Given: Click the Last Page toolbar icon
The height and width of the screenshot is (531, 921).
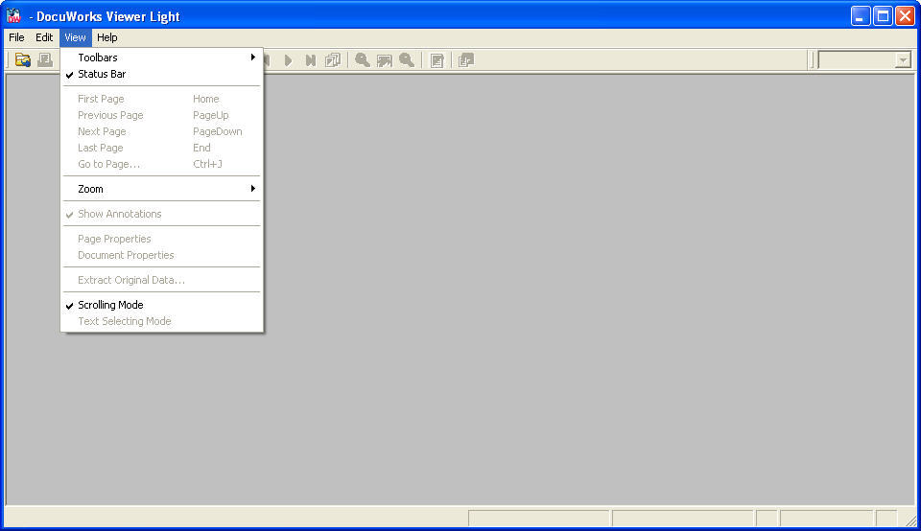Looking at the screenshot, I should tap(310, 59).
